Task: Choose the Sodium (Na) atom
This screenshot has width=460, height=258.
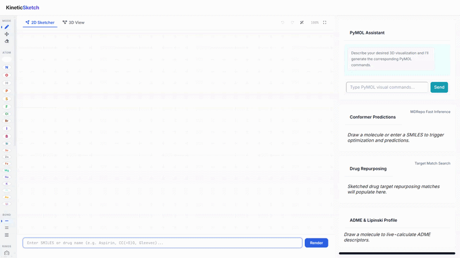Action: pyautogui.click(x=7, y=177)
